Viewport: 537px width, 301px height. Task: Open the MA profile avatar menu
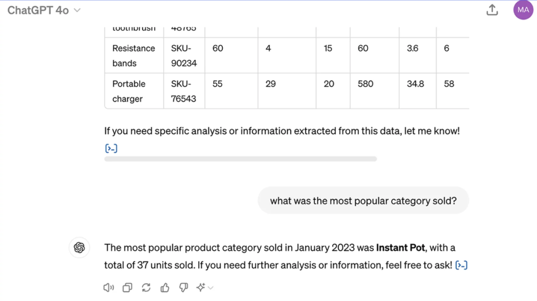[x=523, y=10]
